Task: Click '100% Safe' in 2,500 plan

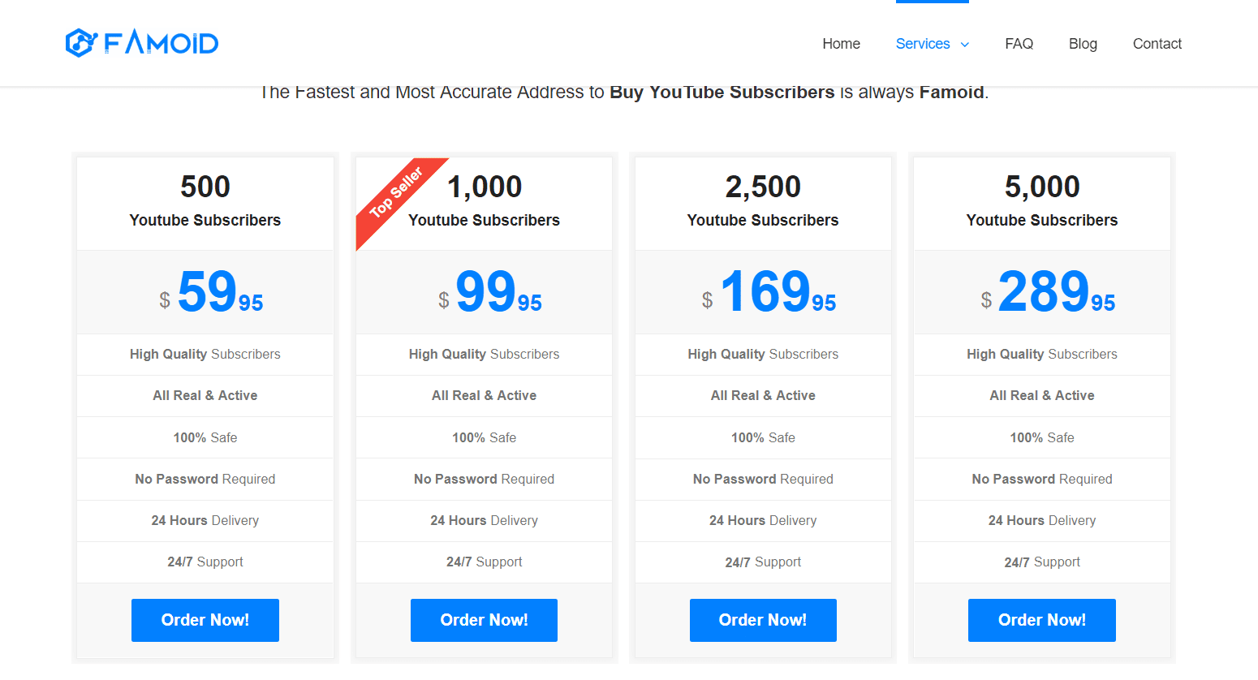Action: pos(763,438)
